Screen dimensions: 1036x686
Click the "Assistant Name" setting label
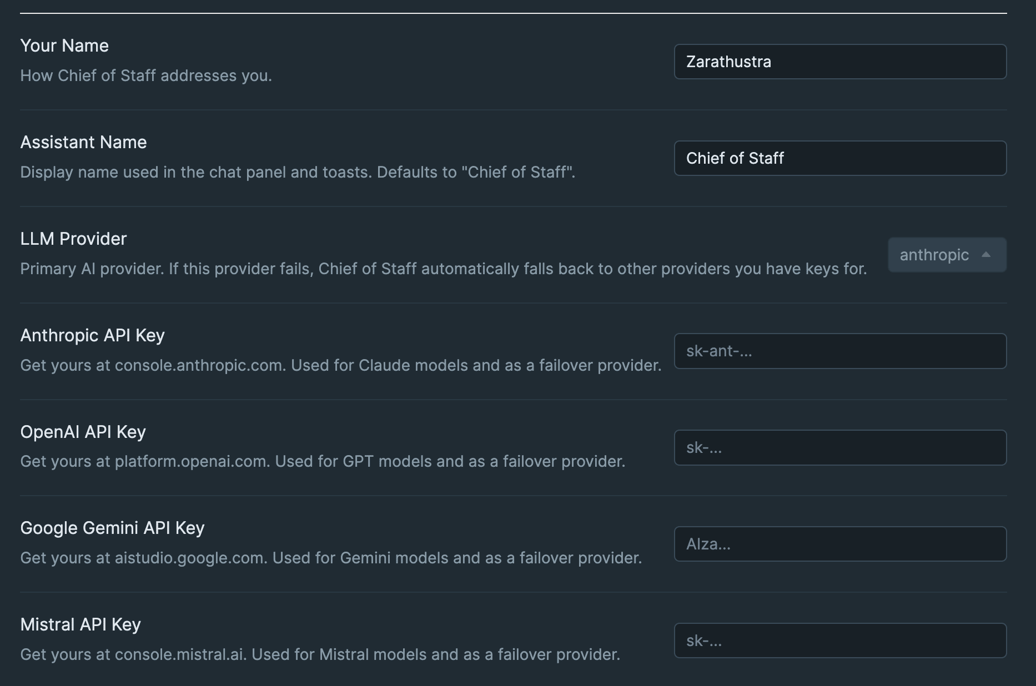point(83,142)
